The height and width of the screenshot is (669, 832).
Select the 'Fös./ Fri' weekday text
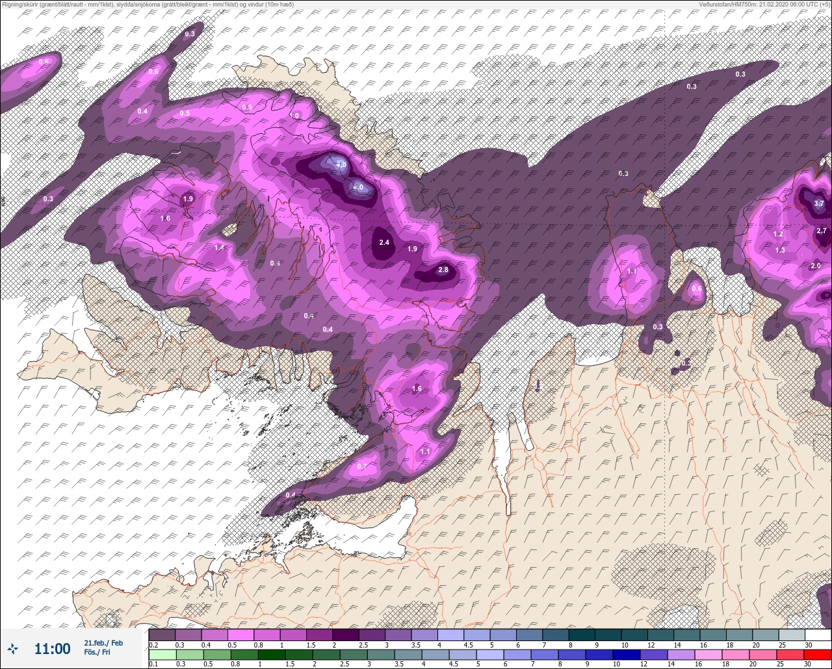[97, 652]
